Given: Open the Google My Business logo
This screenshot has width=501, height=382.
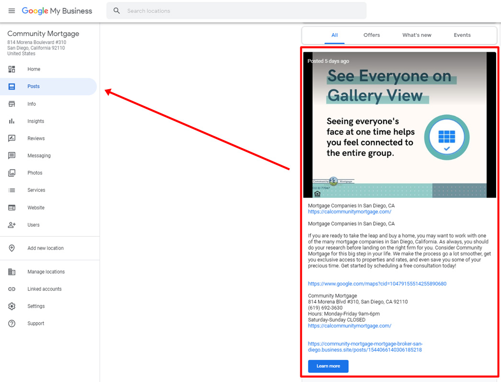Looking at the screenshot, I should coord(57,11).
